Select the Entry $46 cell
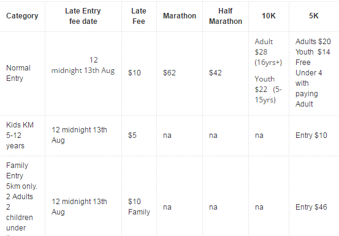Image resolution: width=339 pixels, height=236 pixels. point(311,207)
